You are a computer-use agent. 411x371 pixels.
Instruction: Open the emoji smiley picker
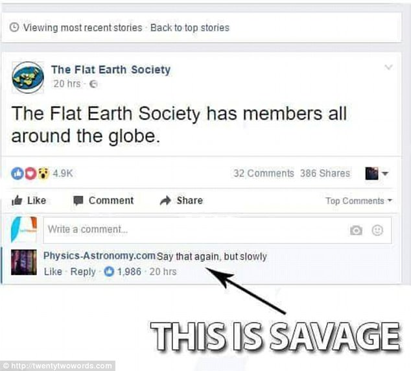click(377, 230)
